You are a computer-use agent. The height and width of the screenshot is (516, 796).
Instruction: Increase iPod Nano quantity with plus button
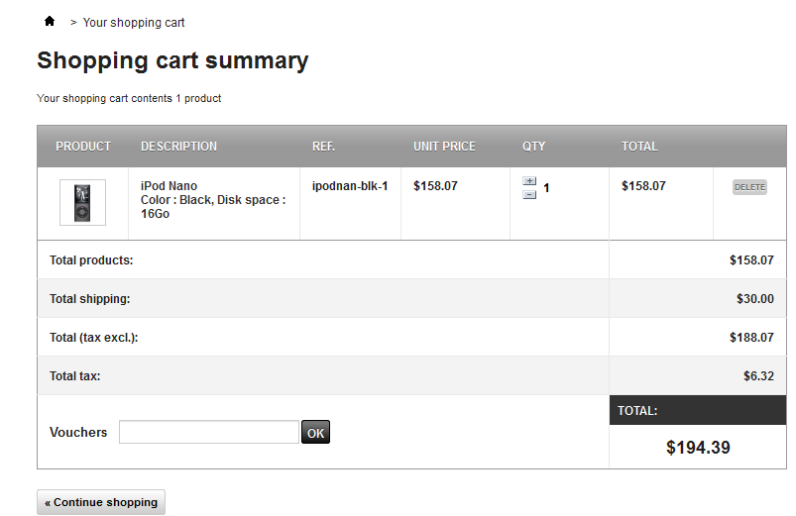click(529, 181)
